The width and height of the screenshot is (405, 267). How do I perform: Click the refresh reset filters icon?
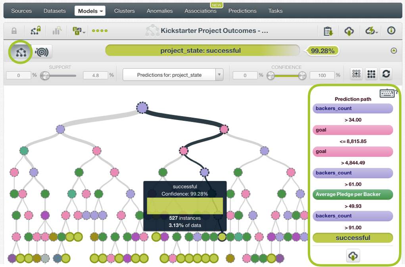click(x=386, y=74)
